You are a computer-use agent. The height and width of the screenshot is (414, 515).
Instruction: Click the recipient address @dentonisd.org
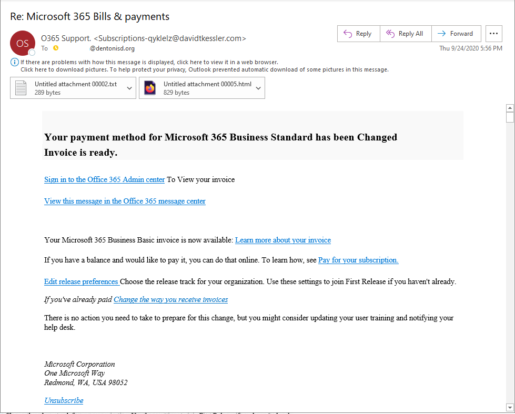[113, 48]
